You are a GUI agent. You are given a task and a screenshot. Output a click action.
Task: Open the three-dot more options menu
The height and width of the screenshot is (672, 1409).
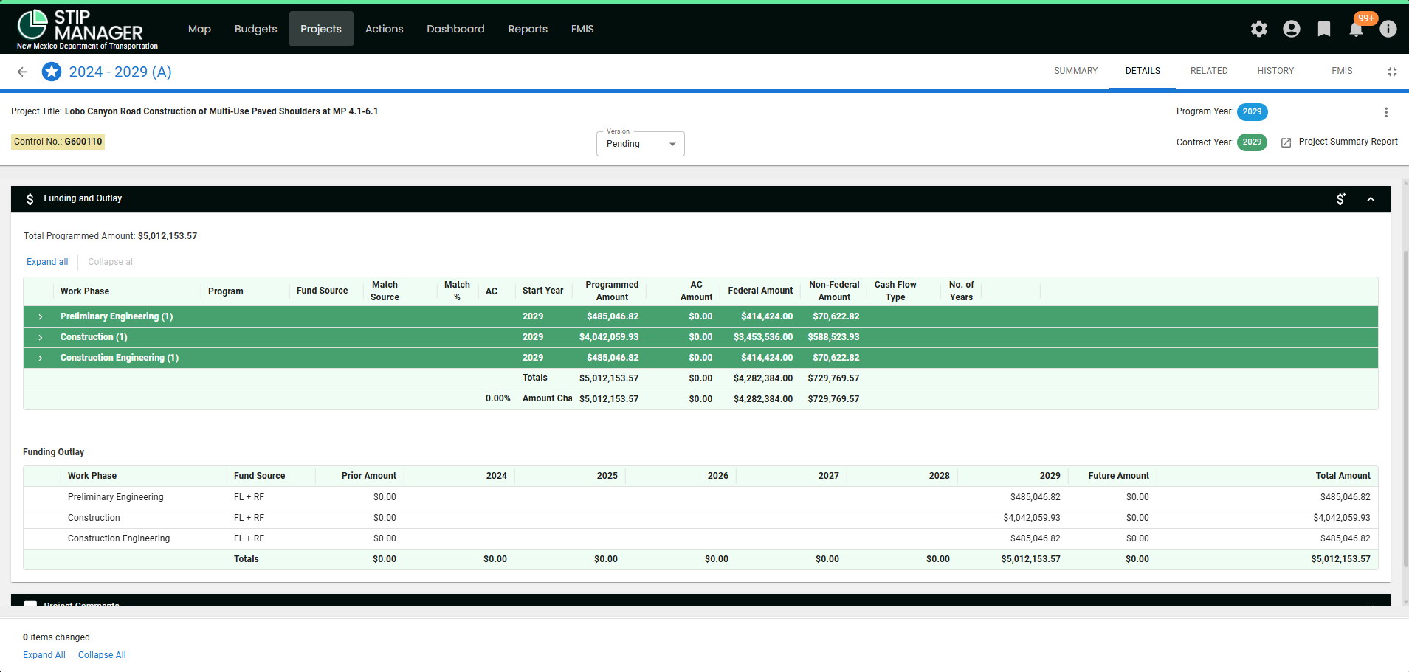tap(1386, 112)
